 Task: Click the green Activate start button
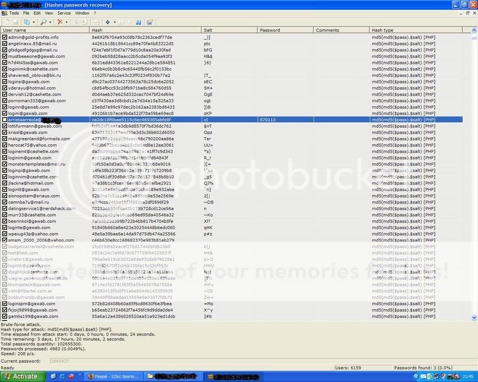pyautogui.click(x=23, y=377)
